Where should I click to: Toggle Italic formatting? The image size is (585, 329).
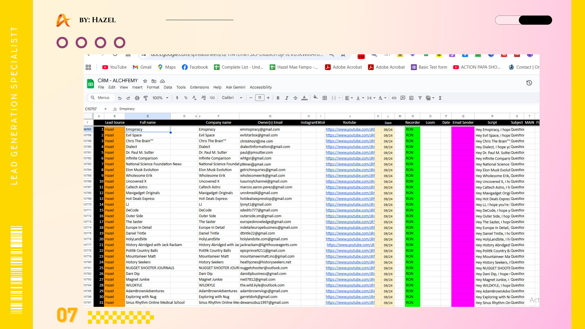286,98
